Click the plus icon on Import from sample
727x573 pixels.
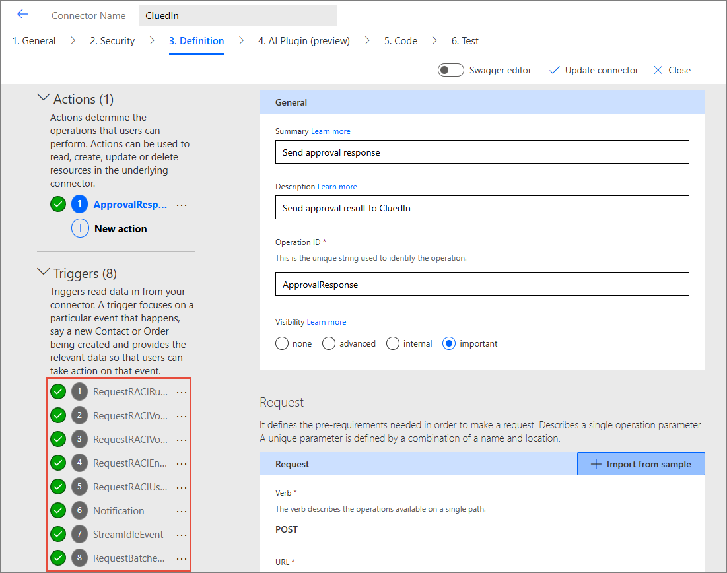(596, 464)
